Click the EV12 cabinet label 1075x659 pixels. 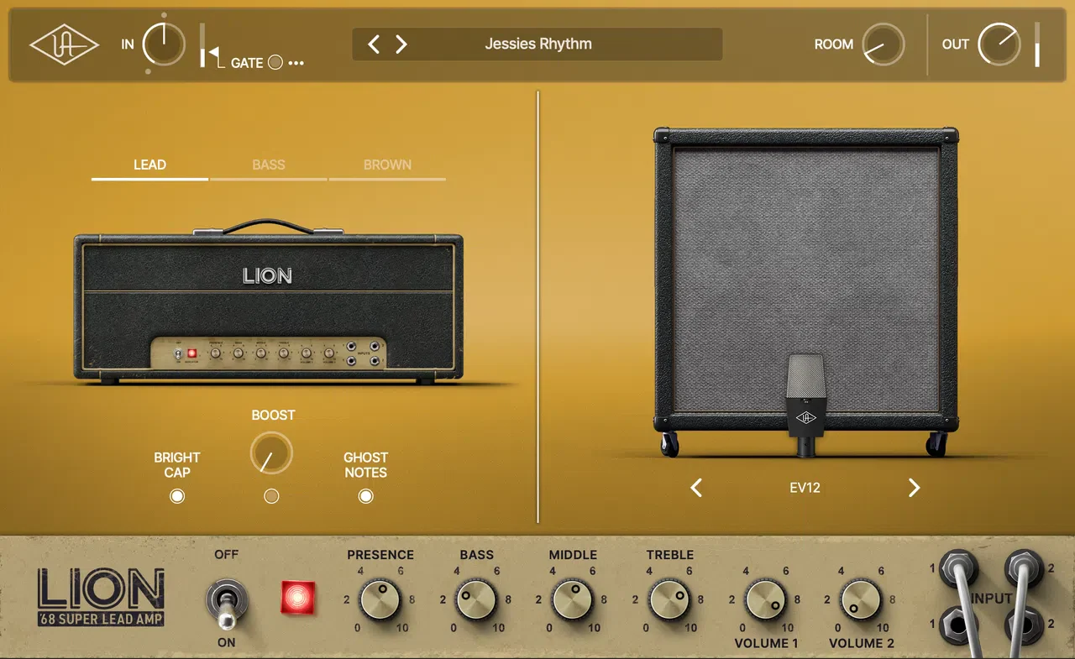tap(805, 487)
